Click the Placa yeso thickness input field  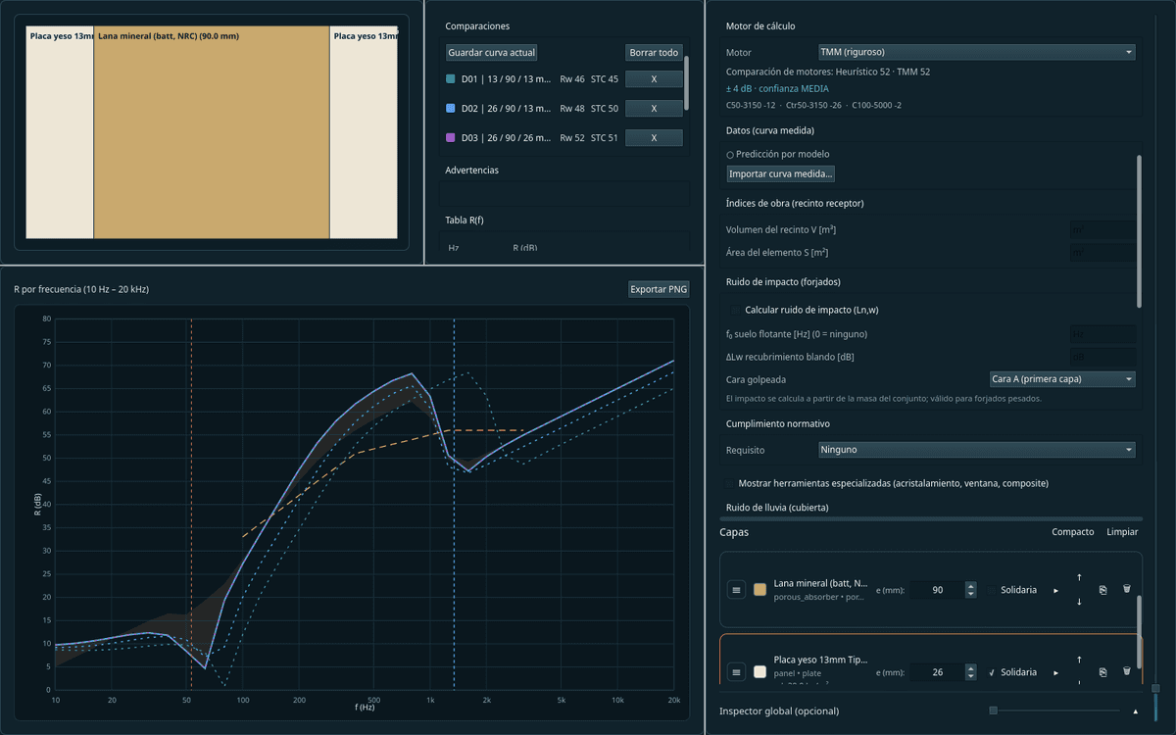(937, 672)
